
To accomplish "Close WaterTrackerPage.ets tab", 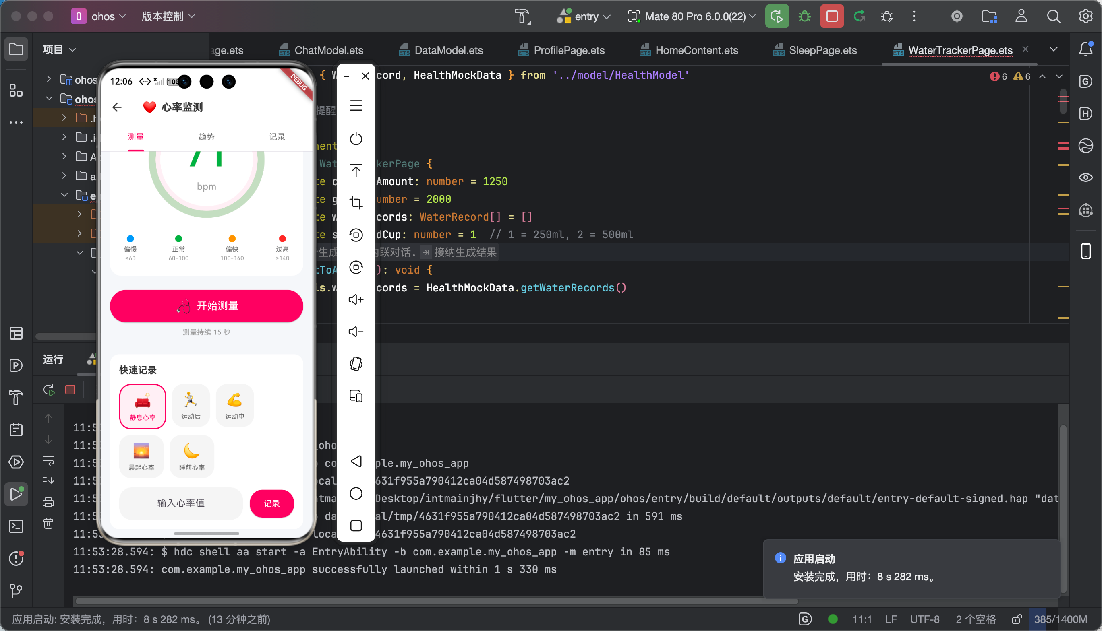I will click(x=1025, y=49).
